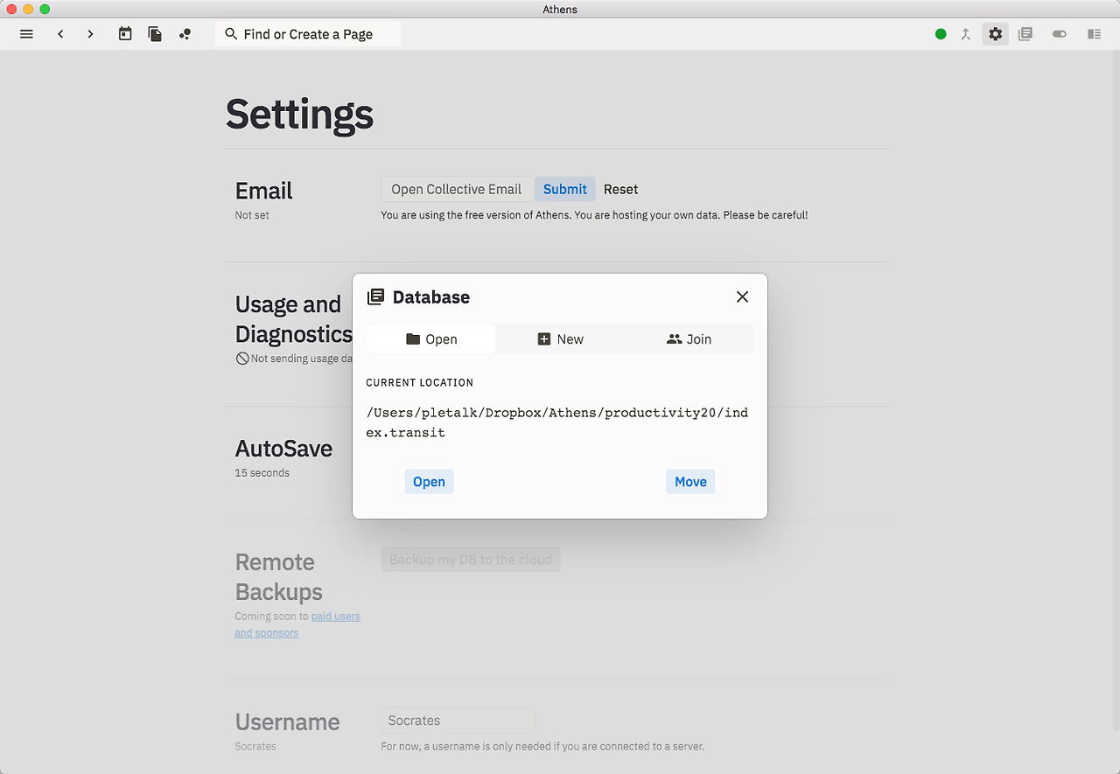
Task: Click Backup my DB to the cloud
Action: point(471,560)
